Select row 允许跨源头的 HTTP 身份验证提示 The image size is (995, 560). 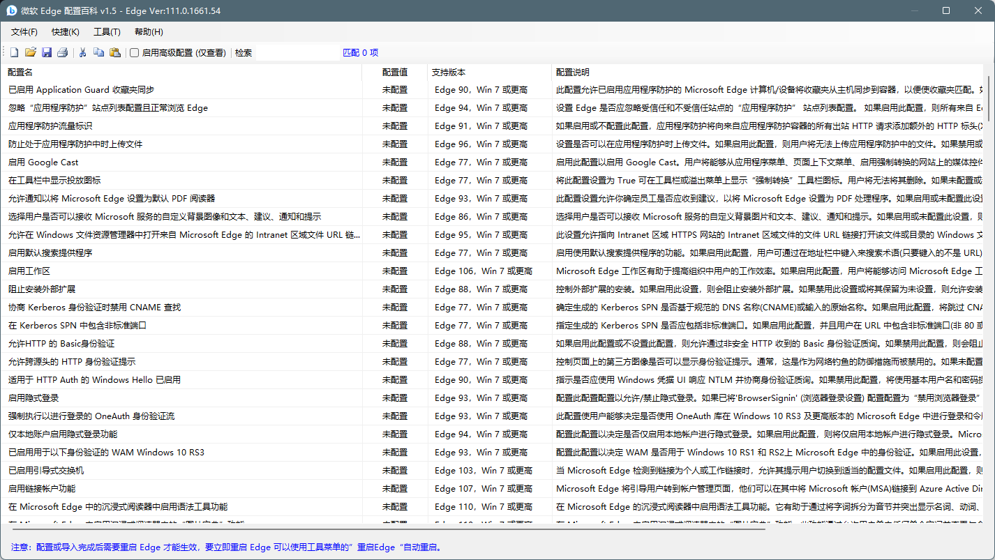(493, 361)
